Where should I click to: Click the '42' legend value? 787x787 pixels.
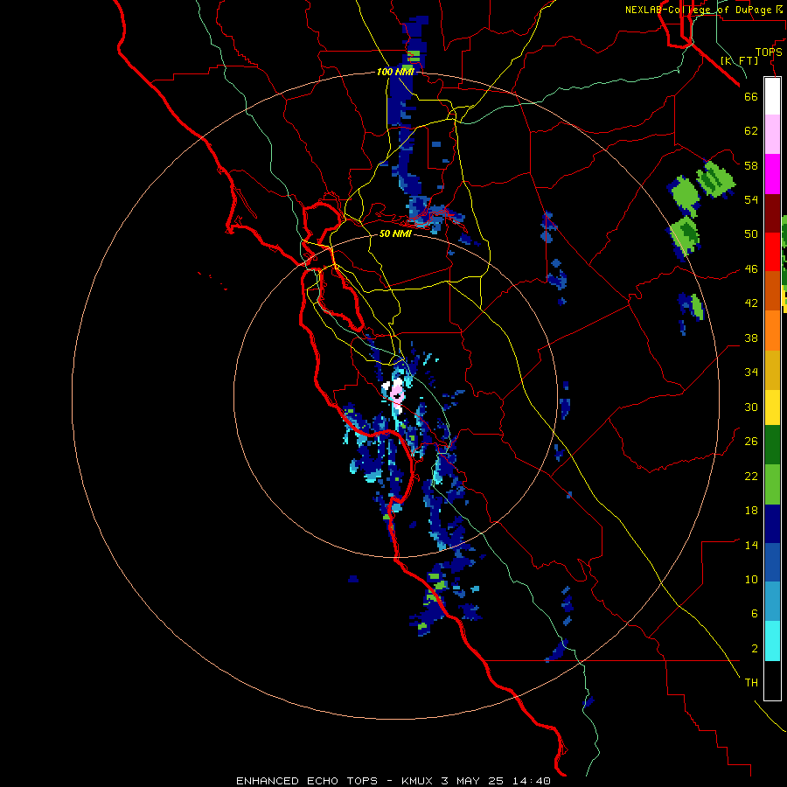[x=751, y=303]
